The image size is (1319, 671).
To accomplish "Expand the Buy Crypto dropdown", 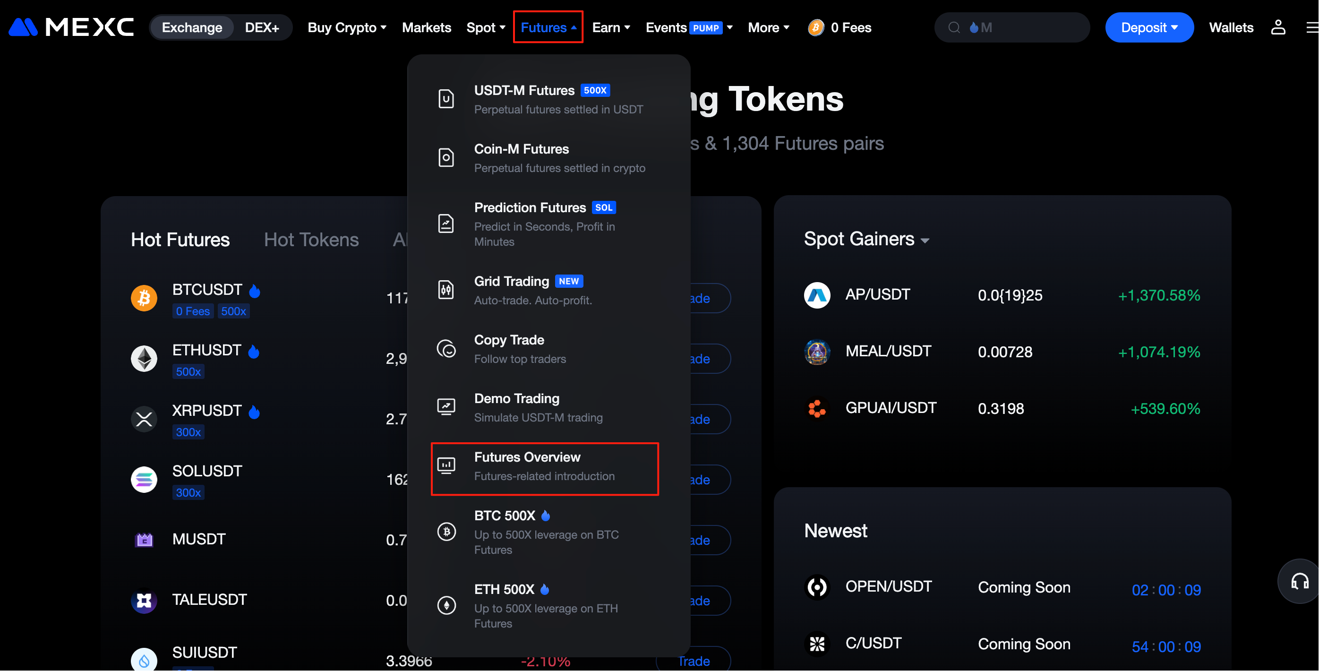I will click(x=347, y=28).
